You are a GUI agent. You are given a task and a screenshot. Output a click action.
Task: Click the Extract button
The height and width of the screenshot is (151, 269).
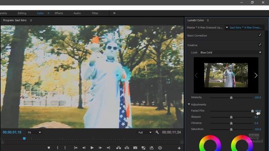coord(127,148)
